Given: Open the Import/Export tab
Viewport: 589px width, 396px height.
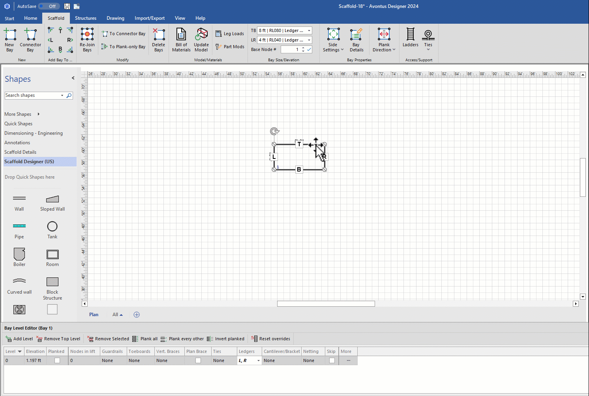Looking at the screenshot, I should point(150,18).
